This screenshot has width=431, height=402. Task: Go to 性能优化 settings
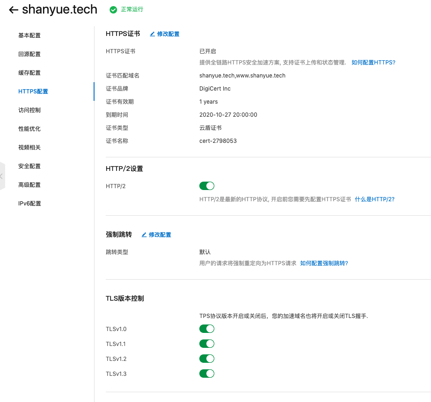pyautogui.click(x=30, y=128)
